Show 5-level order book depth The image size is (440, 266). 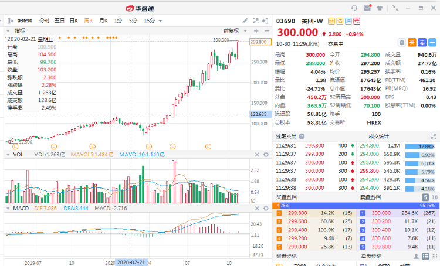[x=425, y=197]
